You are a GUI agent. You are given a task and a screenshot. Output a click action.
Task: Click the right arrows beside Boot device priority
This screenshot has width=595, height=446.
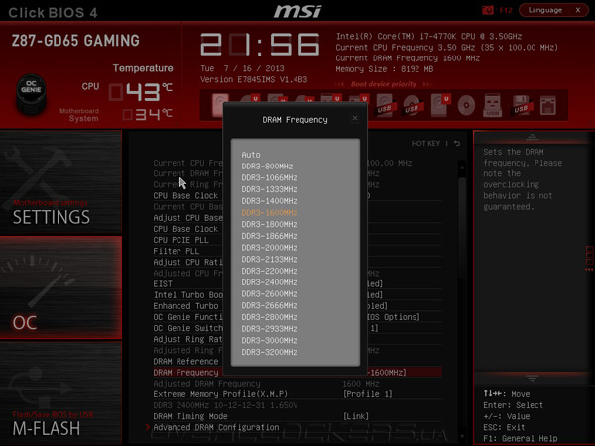(427, 84)
